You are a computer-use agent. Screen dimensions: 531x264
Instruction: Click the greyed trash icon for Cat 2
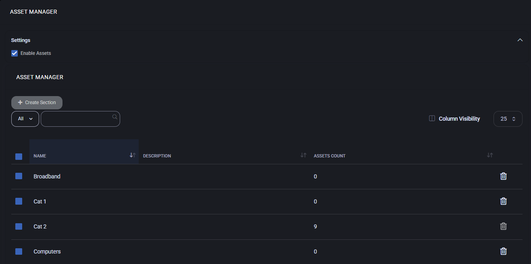point(503,226)
